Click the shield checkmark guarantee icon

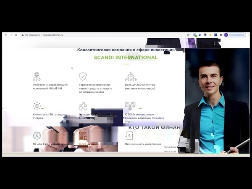(x=83, y=76)
